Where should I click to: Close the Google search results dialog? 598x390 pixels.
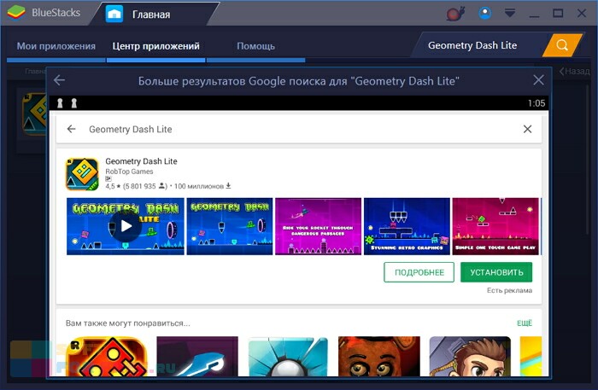[538, 80]
